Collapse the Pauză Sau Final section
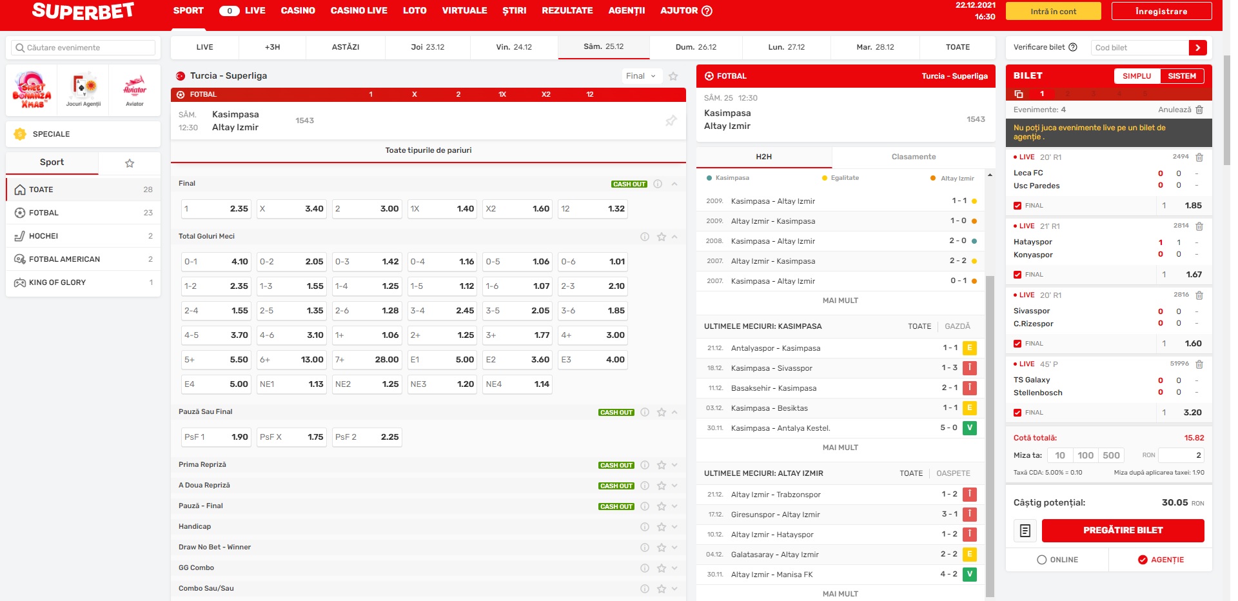 pos(674,412)
